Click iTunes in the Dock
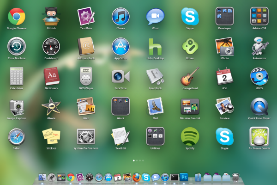 (165, 178)
